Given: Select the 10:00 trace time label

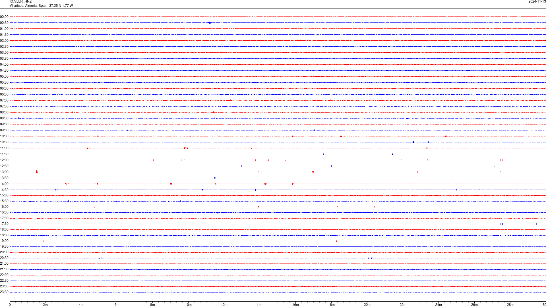Looking at the screenshot, I should (4, 136).
